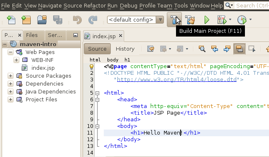Open the Source menu

click(x=73, y=6)
